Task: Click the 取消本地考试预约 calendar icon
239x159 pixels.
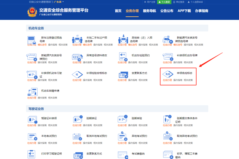Action: click(x=77, y=137)
